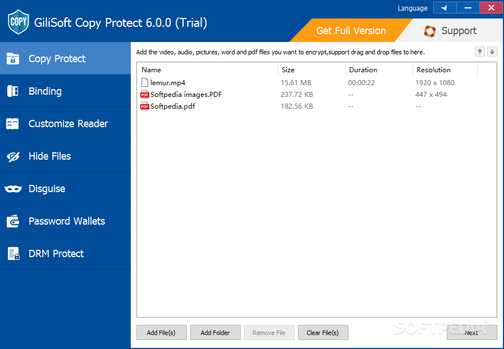Click the 182.56 KB size cell

(297, 106)
